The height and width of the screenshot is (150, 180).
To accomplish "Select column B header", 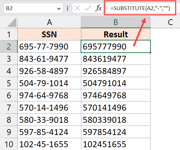I will tap(116, 22).
